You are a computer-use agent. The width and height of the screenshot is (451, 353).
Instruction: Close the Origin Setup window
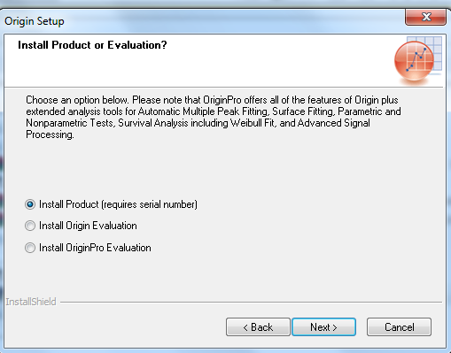tap(426, 17)
